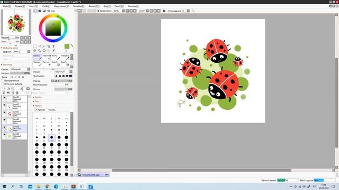Collapse the Разное brush section
This screenshot has width=339, height=190.
point(37,106)
